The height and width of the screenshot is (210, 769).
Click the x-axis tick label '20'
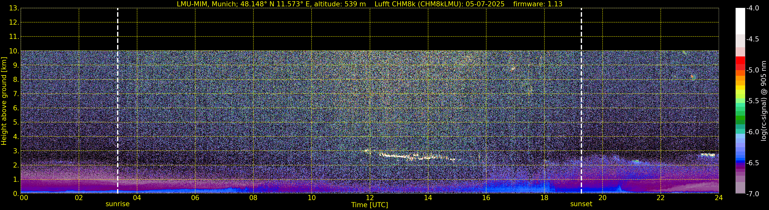click(602, 198)
